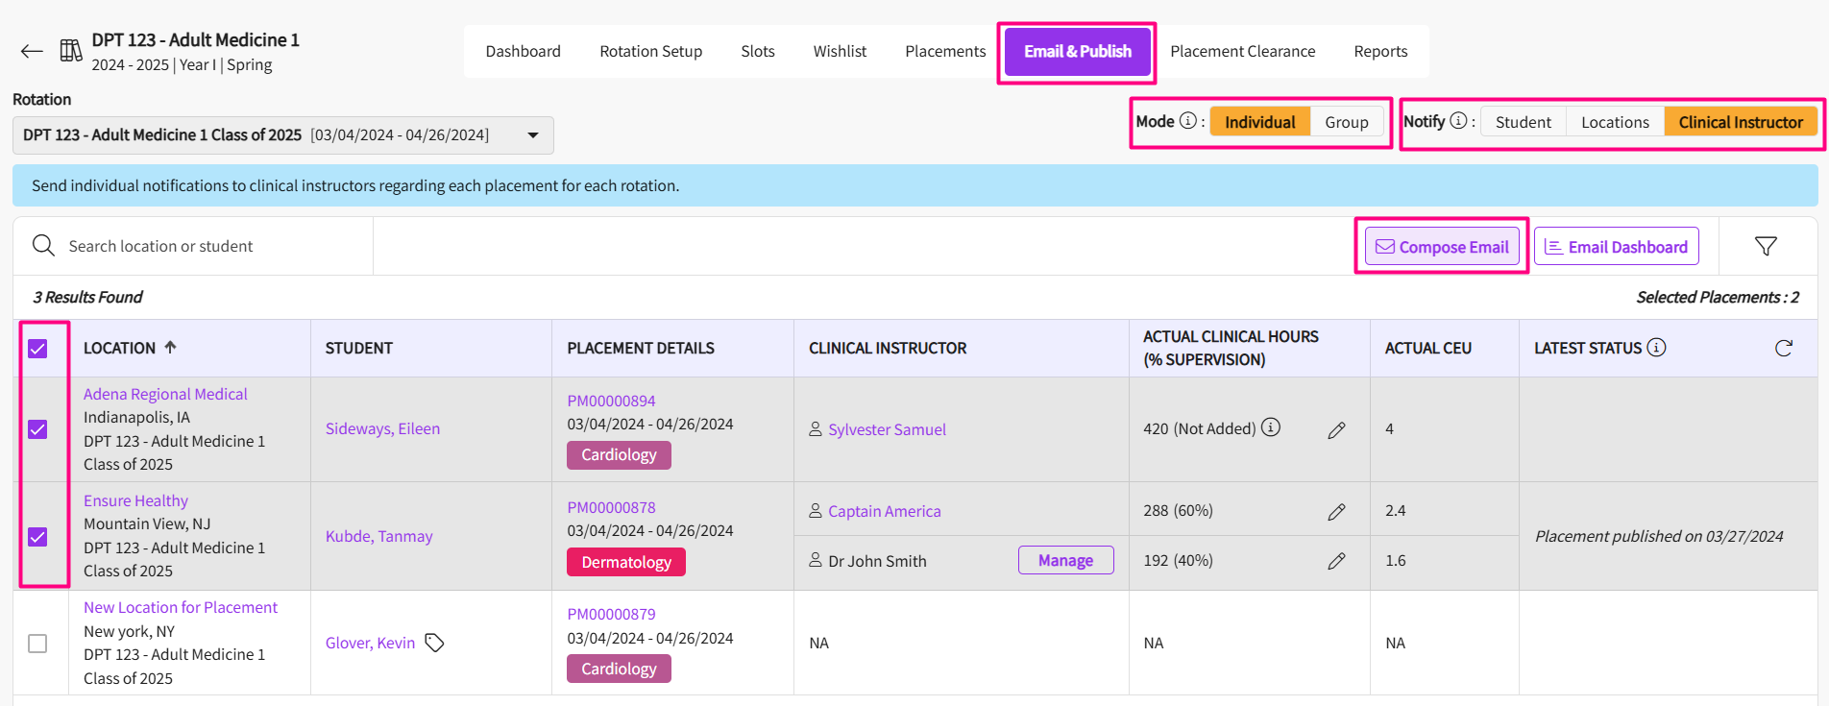Edit 288 (60%) clinical hours pencil

click(x=1336, y=512)
